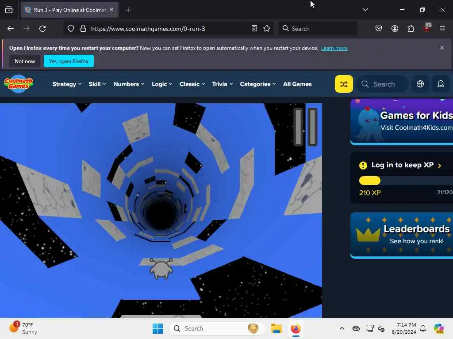The height and width of the screenshot is (339, 453).
Task: Open the Firefox hamburger application menu
Action: pyautogui.click(x=442, y=28)
